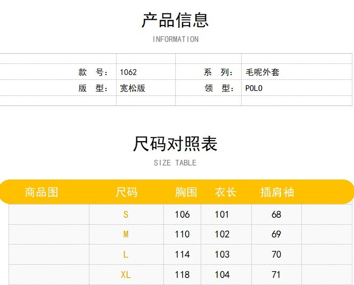Click the 尺码对照表 heading
Screen dimensions: 354x285
tap(175, 144)
